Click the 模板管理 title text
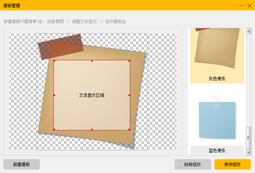This screenshot has height=173, width=255. coord(12,6)
